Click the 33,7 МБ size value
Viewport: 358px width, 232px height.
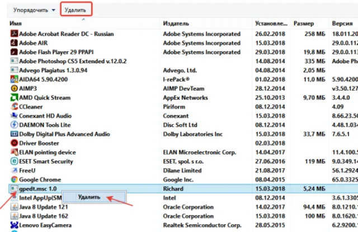314,134
